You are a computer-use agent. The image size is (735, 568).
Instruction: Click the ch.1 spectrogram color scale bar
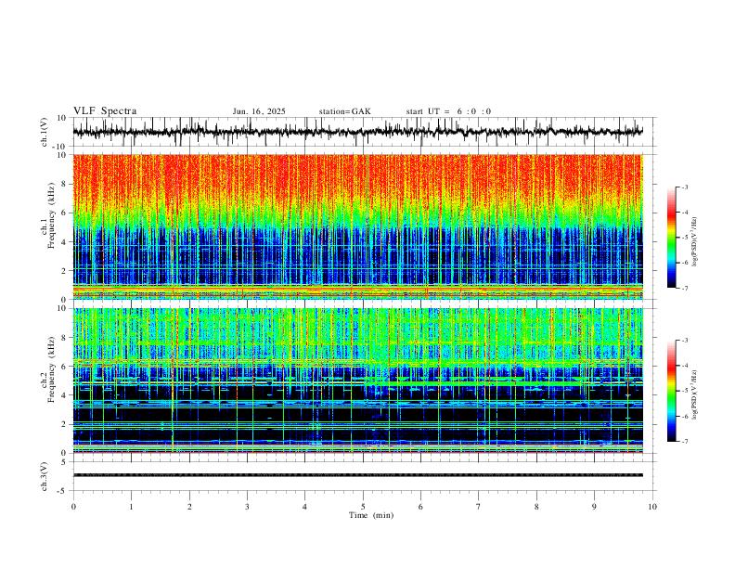coord(671,238)
